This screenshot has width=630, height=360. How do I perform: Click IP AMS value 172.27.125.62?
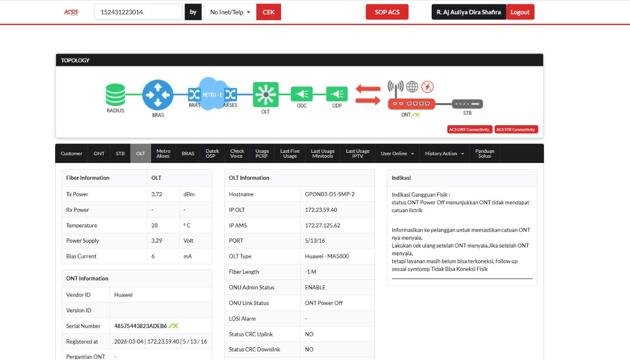pos(322,225)
